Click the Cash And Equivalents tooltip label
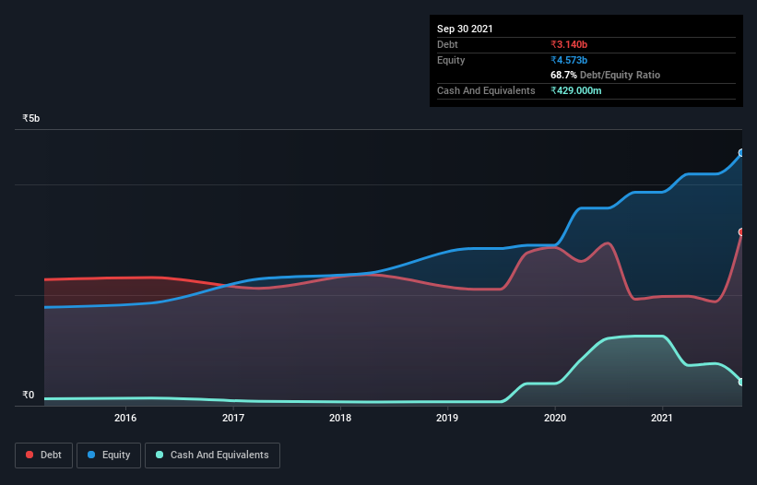 (x=486, y=90)
